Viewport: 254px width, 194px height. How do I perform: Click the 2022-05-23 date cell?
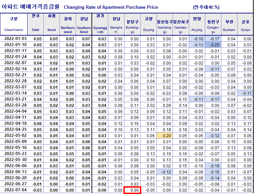click(x=15, y=154)
